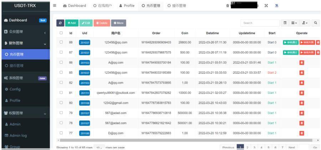Click the search magnifier icon button
Viewport: 321px width, 150px height.
[x=316, y=23]
